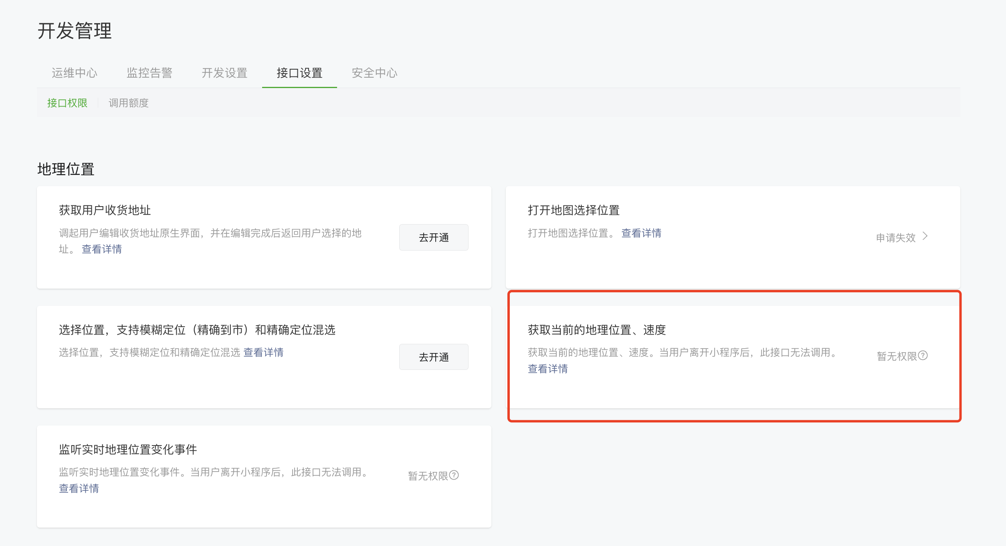This screenshot has width=1006, height=546.
Task: Open 查看详情 link under 获取用户收货地址
Action: click(x=102, y=249)
